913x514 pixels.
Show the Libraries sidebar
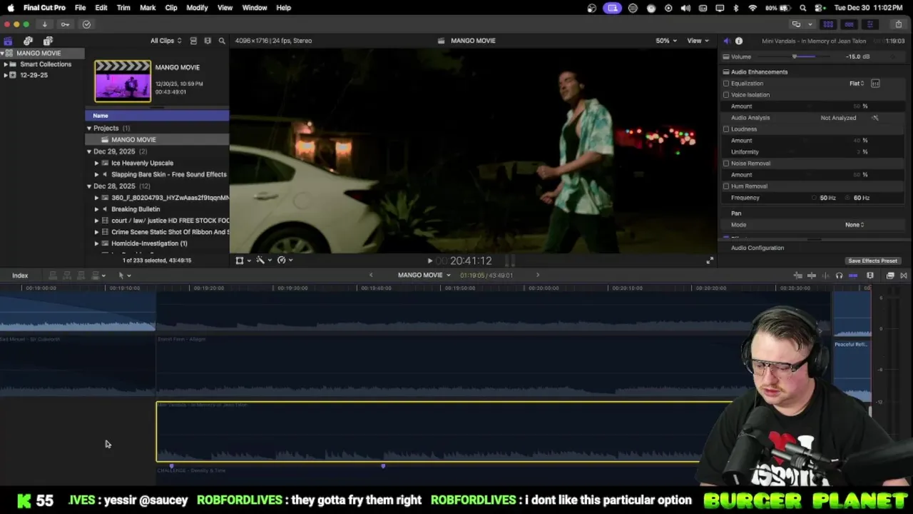point(8,41)
